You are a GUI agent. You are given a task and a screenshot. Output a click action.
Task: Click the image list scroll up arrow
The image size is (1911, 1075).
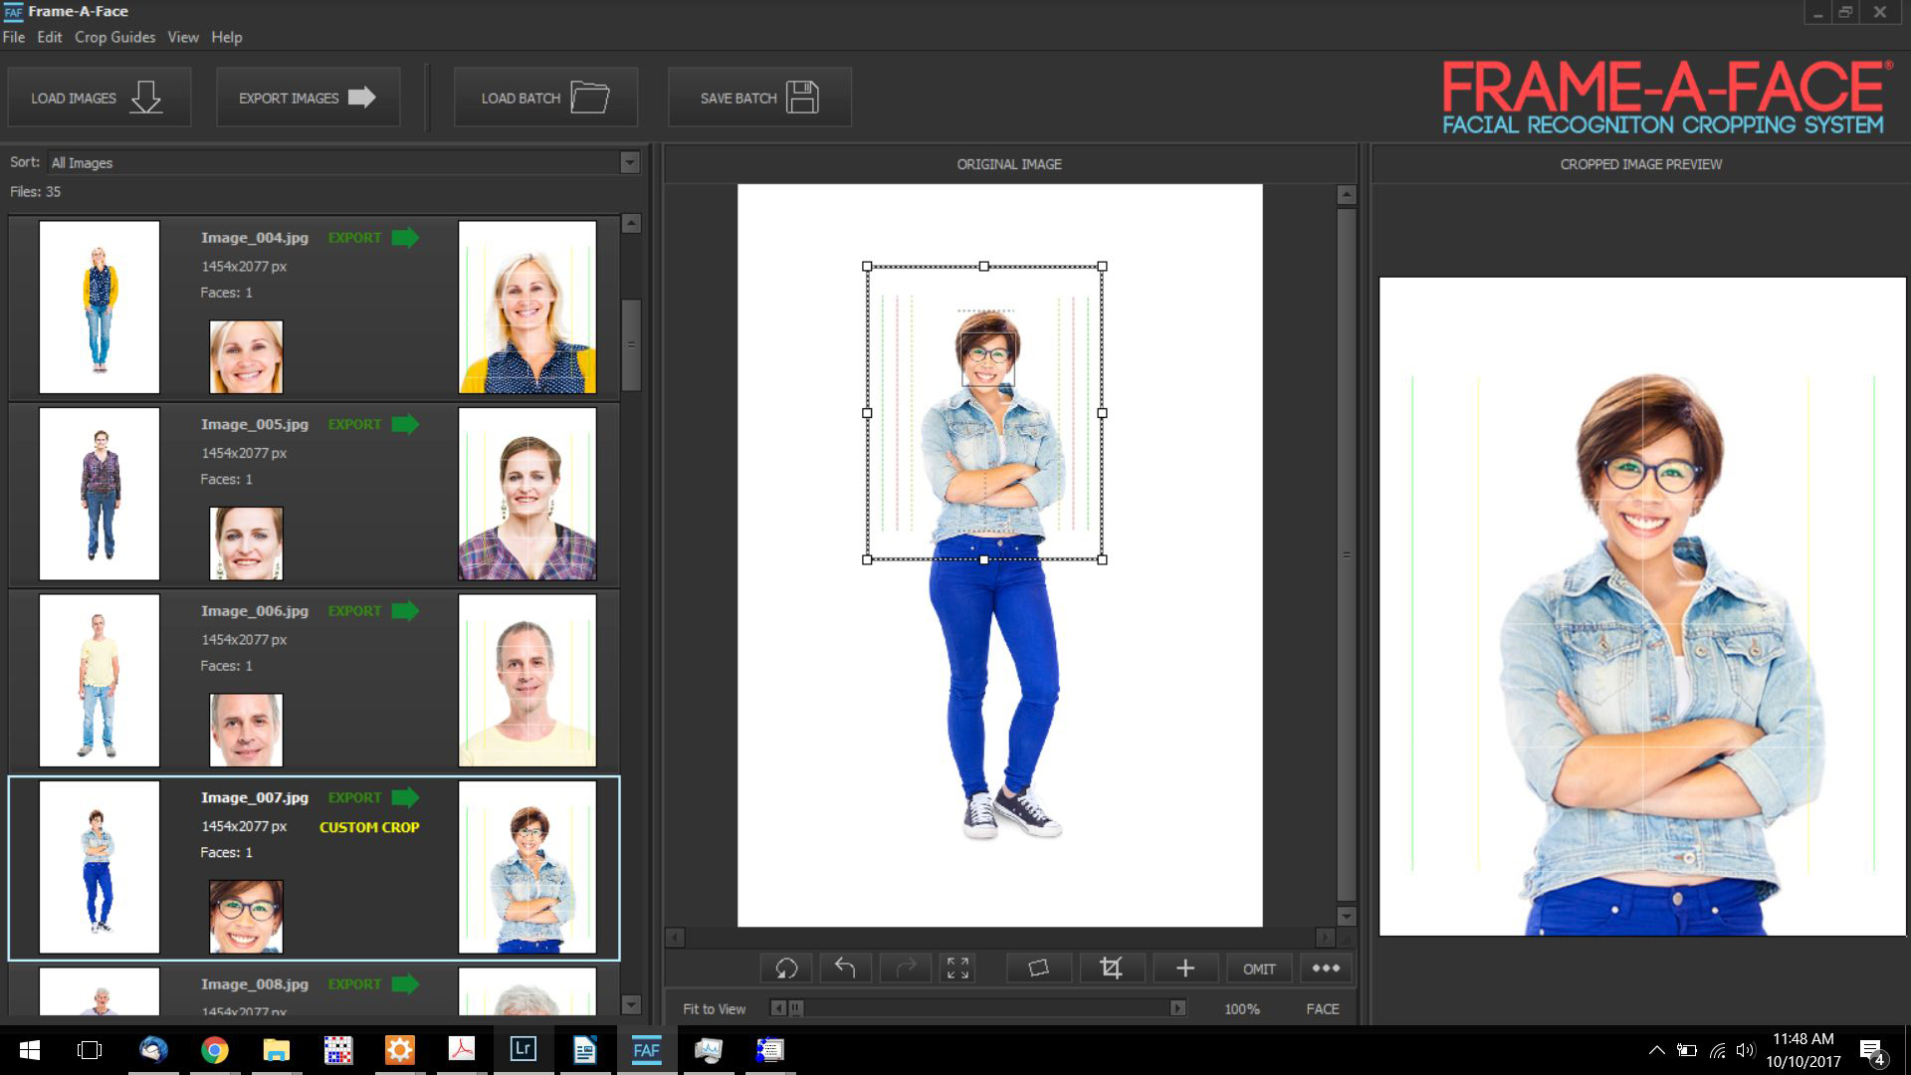[x=631, y=223]
